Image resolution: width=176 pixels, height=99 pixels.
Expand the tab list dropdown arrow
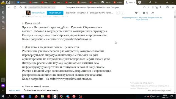coord(12,2)
